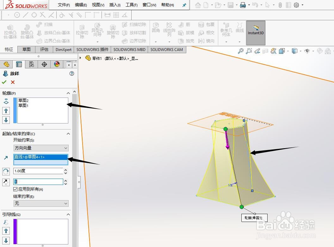Click the green checkmark to accept loft
Screen dimensions: 334x247
tap(4, 82)
